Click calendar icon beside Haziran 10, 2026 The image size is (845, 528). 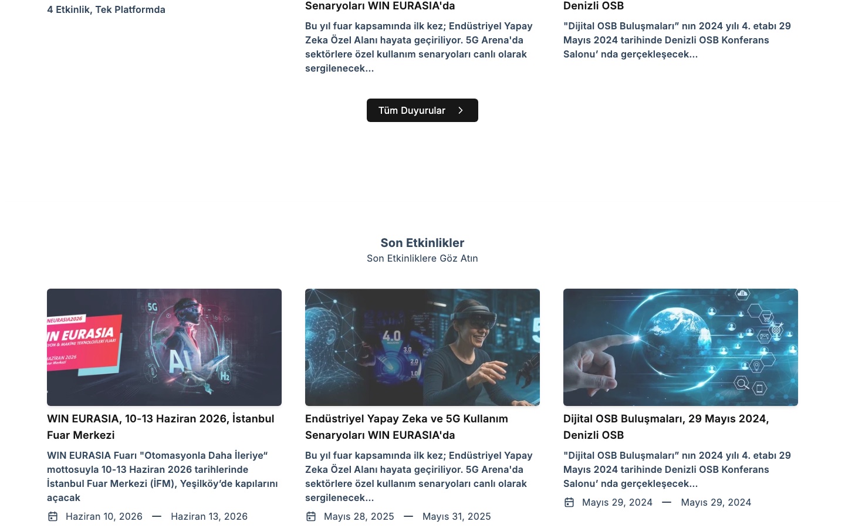point(53,516)
